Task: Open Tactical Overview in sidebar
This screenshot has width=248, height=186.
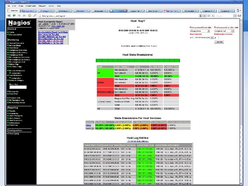Action: pos(17,43)
